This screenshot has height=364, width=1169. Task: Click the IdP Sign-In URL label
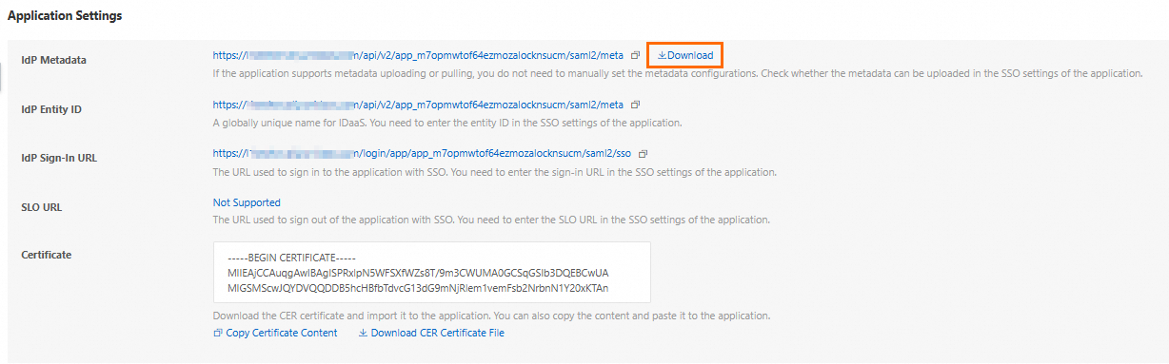click(x=59, y=158)
